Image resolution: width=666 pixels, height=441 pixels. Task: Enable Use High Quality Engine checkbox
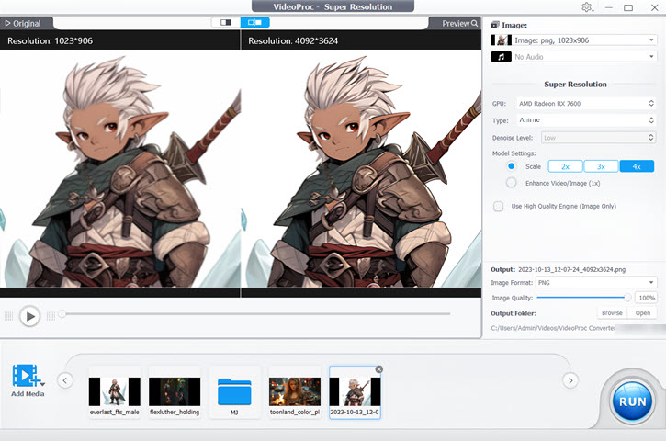[x=499, y=207]
